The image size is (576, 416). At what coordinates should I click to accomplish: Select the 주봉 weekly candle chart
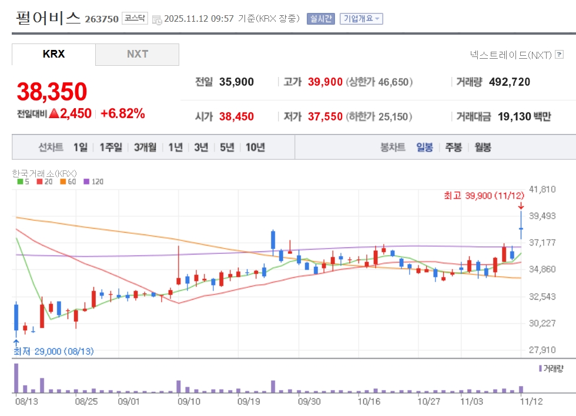(x=453, y=147)
